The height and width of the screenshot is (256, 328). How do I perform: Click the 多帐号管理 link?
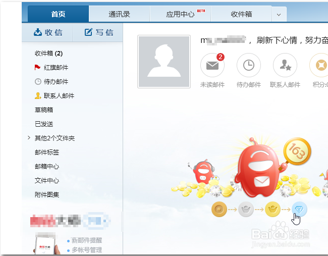[87, 250]
